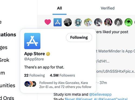This screenshot has height=100, width=135.
Task: Open the avatar with red headscarf
Action: [108, 22]
